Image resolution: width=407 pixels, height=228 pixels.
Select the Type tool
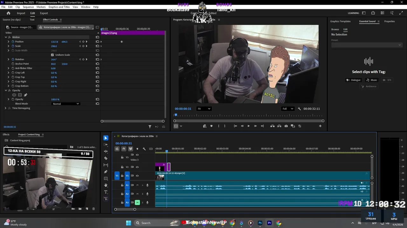click(106, 192)
